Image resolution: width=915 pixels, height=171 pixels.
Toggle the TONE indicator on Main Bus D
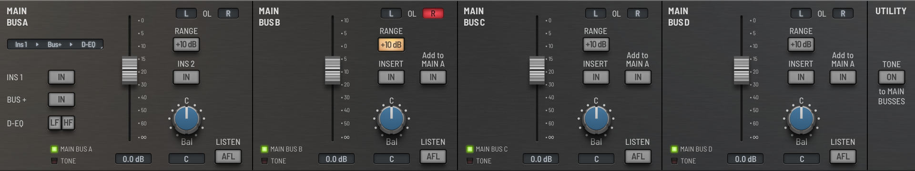pyautogui.click(x=674, y=161)
